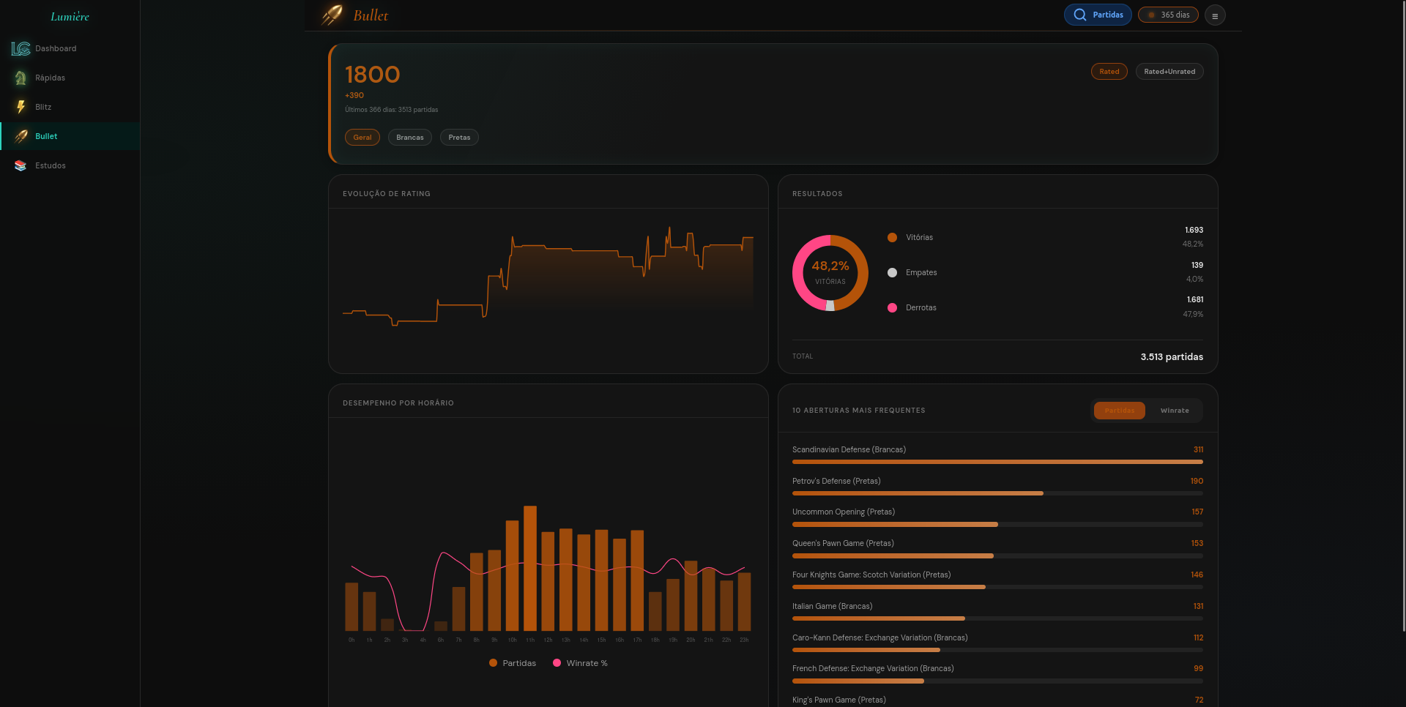1406x707 pixels.
Task: Click the 3.513 partidas total
Action: 1172,356
